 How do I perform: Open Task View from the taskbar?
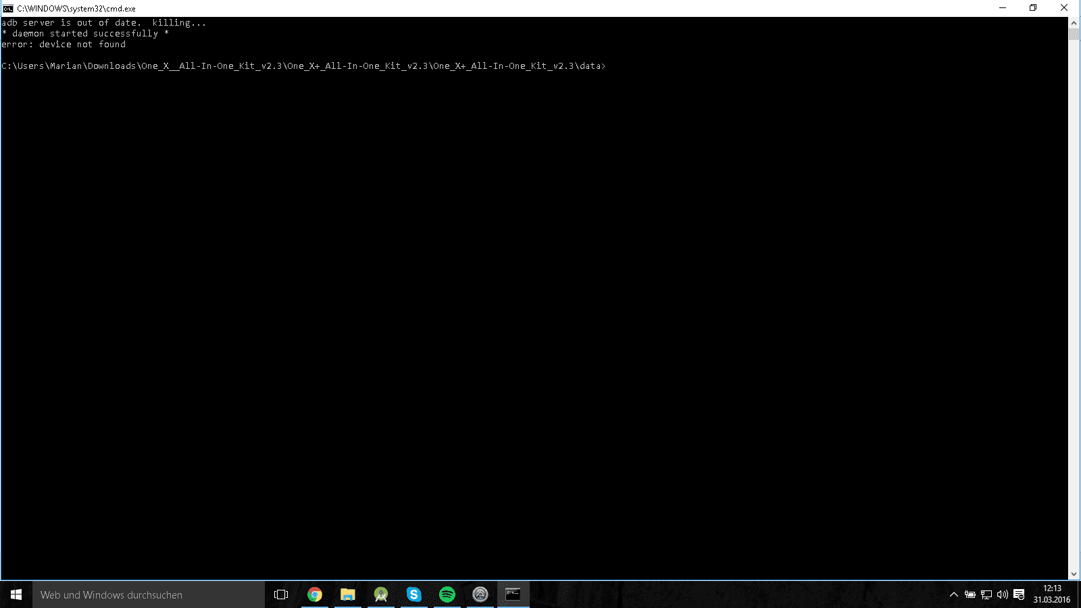281,594
